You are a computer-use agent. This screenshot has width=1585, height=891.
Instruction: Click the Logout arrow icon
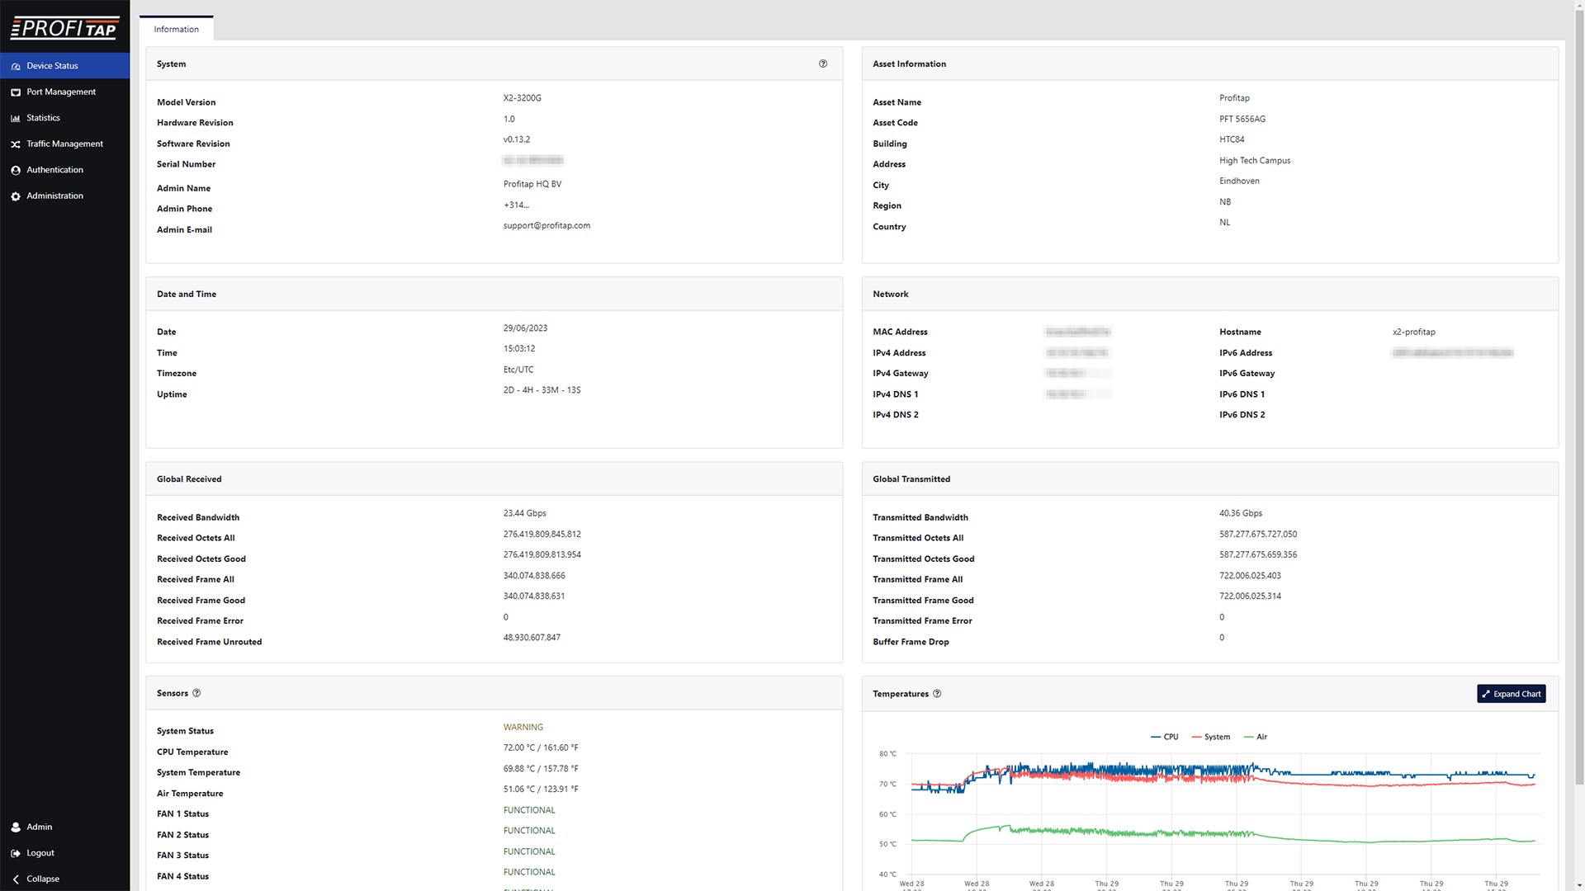pos(16,852)
